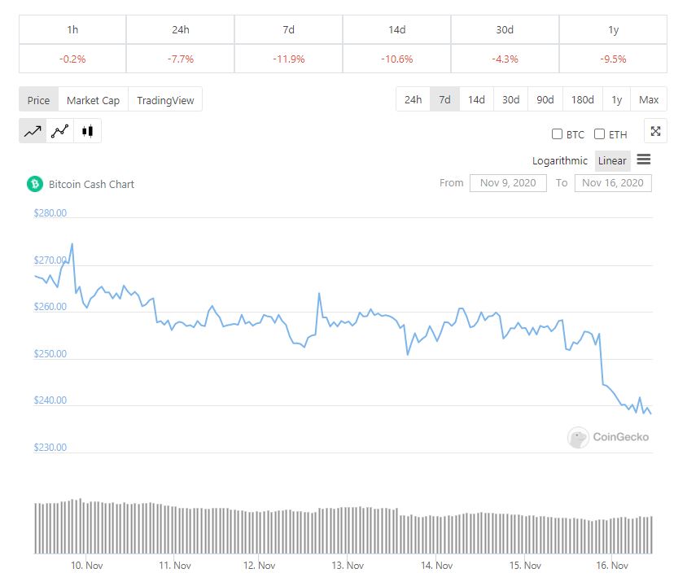Screen dimensions: 687x586
Task: Open the chart hamburger export menu
Action: point(644,160)
